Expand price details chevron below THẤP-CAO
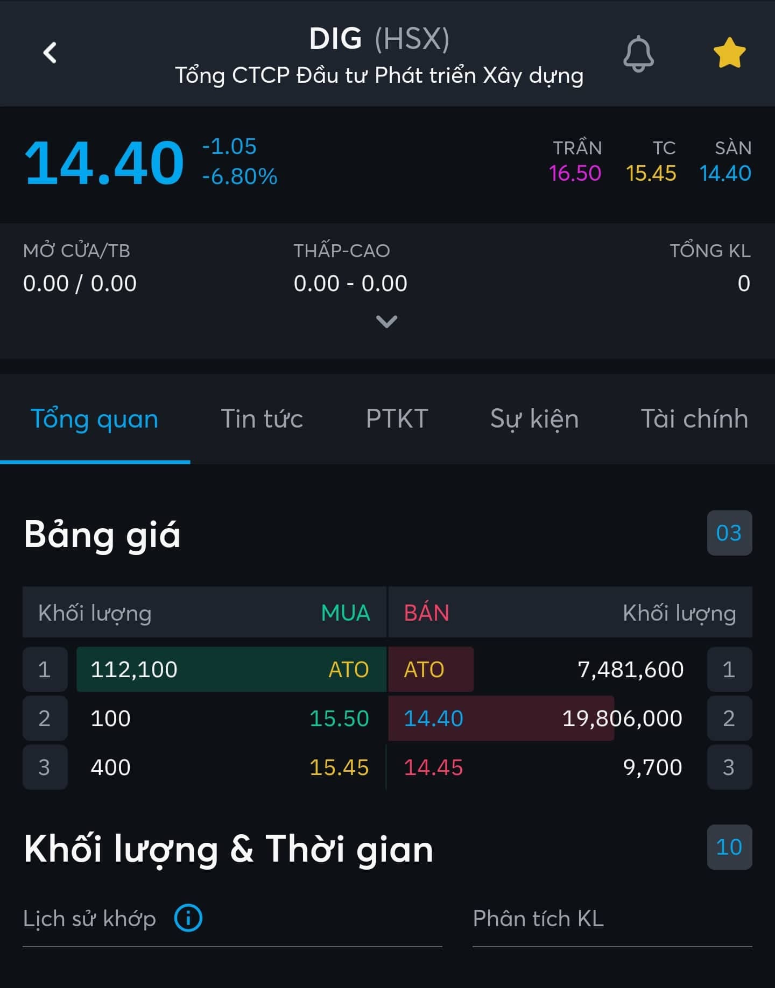The image size is (775, 988). 386,322
